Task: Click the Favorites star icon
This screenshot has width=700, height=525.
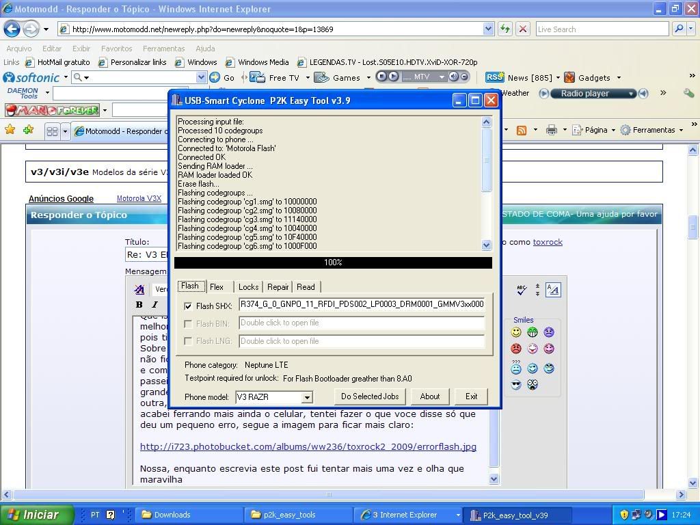Action: [x=10, y=130]
